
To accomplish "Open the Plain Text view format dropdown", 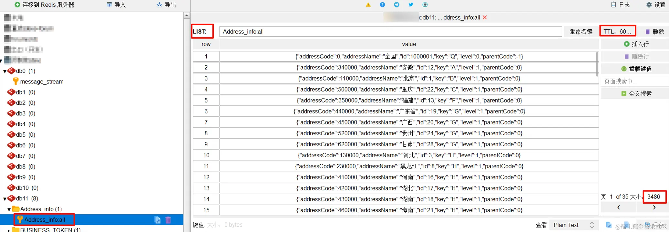I will 574,225.
